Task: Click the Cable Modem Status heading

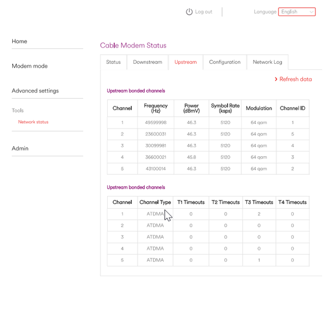Action: pos(133,45)
